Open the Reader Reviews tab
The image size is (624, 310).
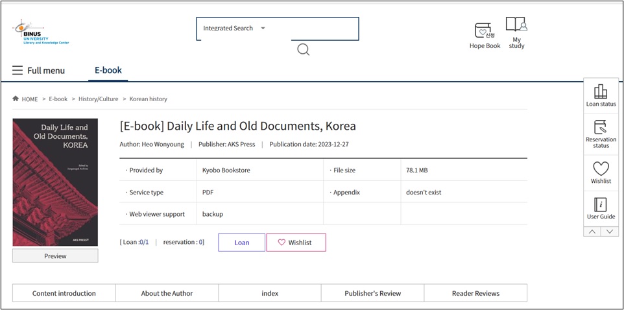(475, 293)
